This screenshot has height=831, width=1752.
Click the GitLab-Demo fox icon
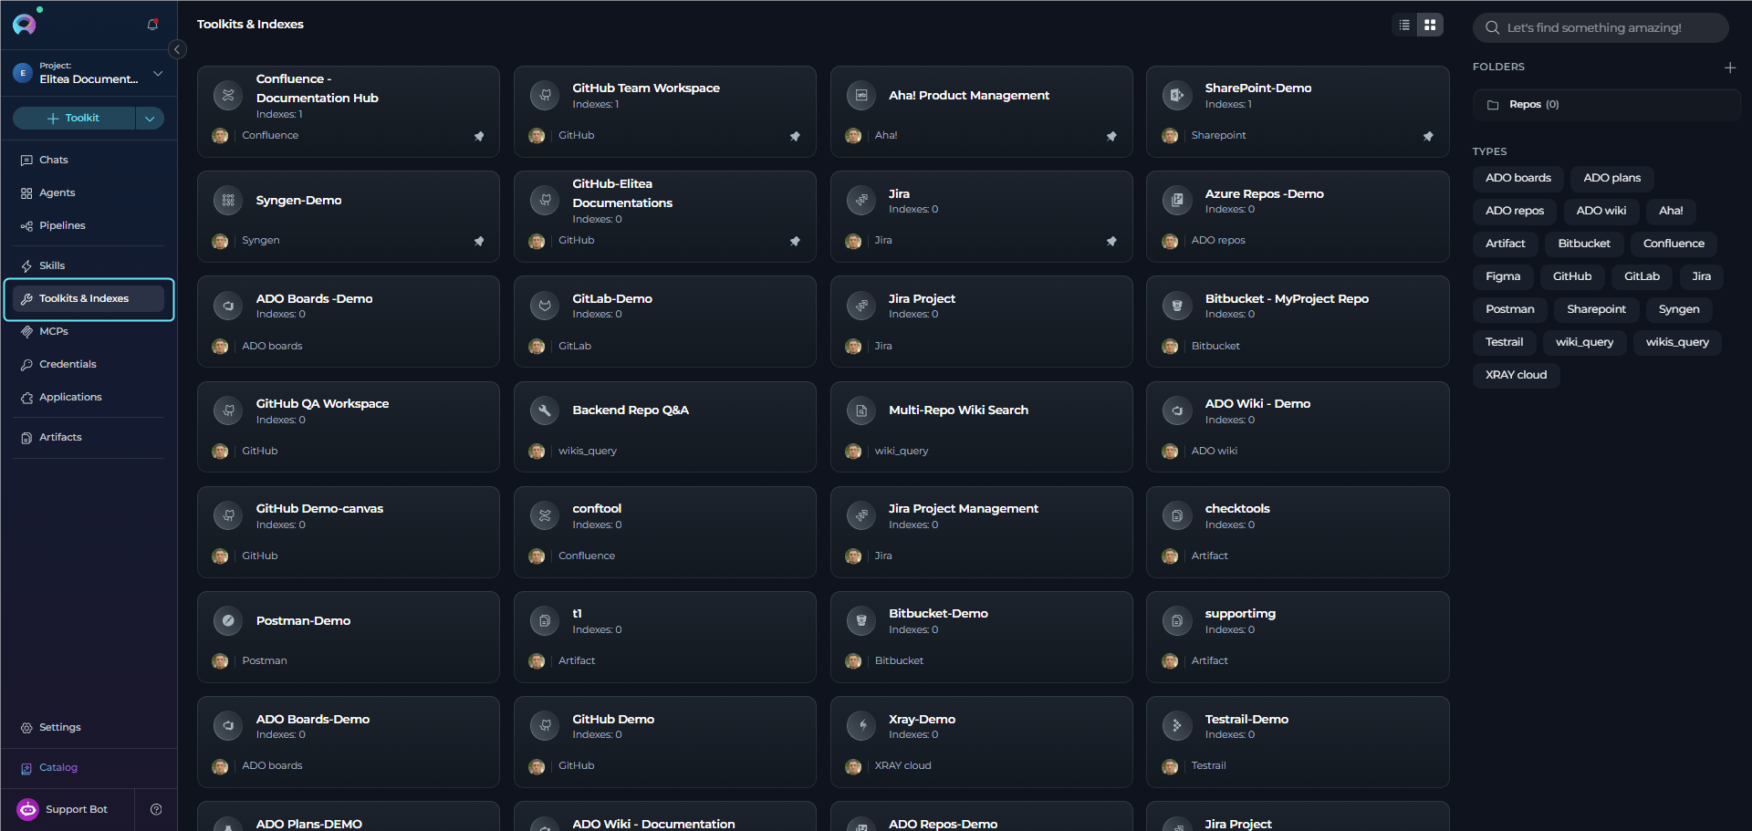click(x=545, y=306)
